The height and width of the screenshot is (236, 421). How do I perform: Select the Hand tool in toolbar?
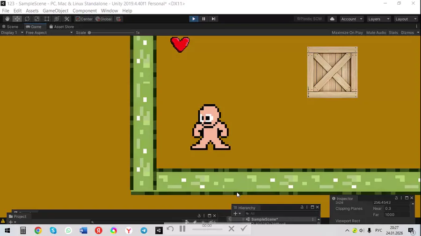click(7, 19)
